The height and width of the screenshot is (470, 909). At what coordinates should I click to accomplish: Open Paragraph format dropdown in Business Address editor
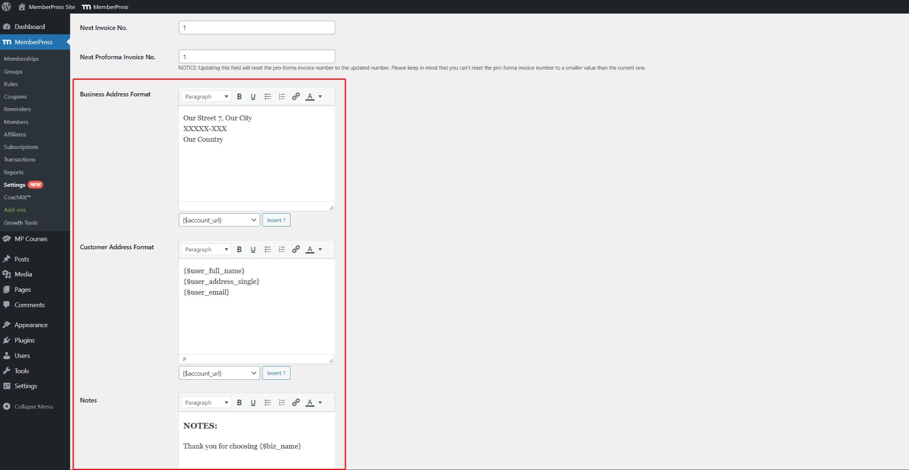pos(206,96)
